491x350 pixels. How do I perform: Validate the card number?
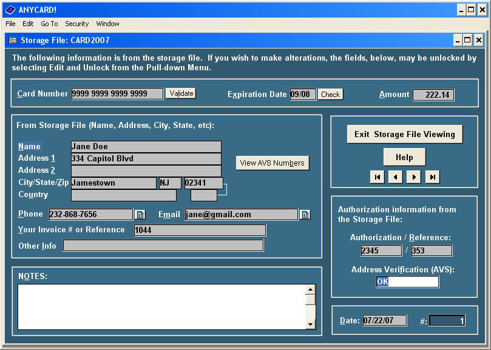pyautogui.click(x=181, y=93)
